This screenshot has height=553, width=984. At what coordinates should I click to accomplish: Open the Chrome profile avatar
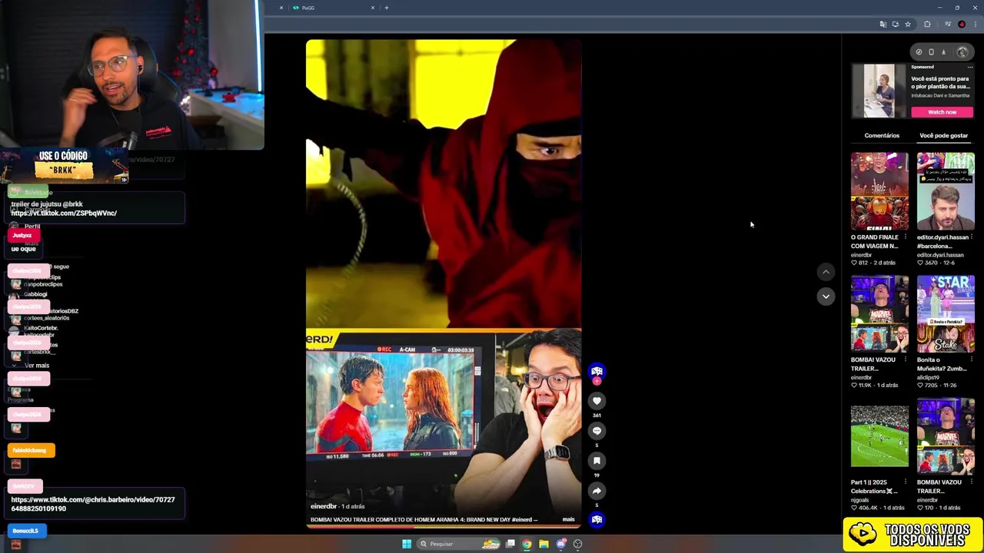tap(962, 25)
